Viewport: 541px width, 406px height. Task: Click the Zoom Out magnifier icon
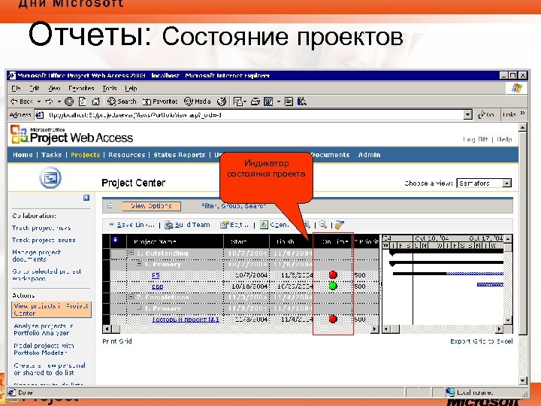pos(323,225)
